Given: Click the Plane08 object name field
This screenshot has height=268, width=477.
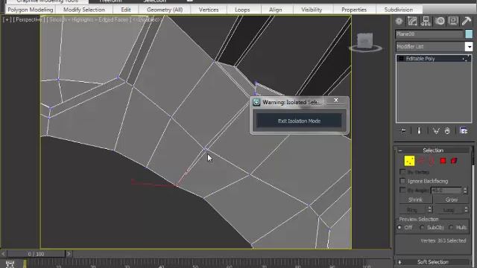Looking at the screenshot, I should point(429,34).
